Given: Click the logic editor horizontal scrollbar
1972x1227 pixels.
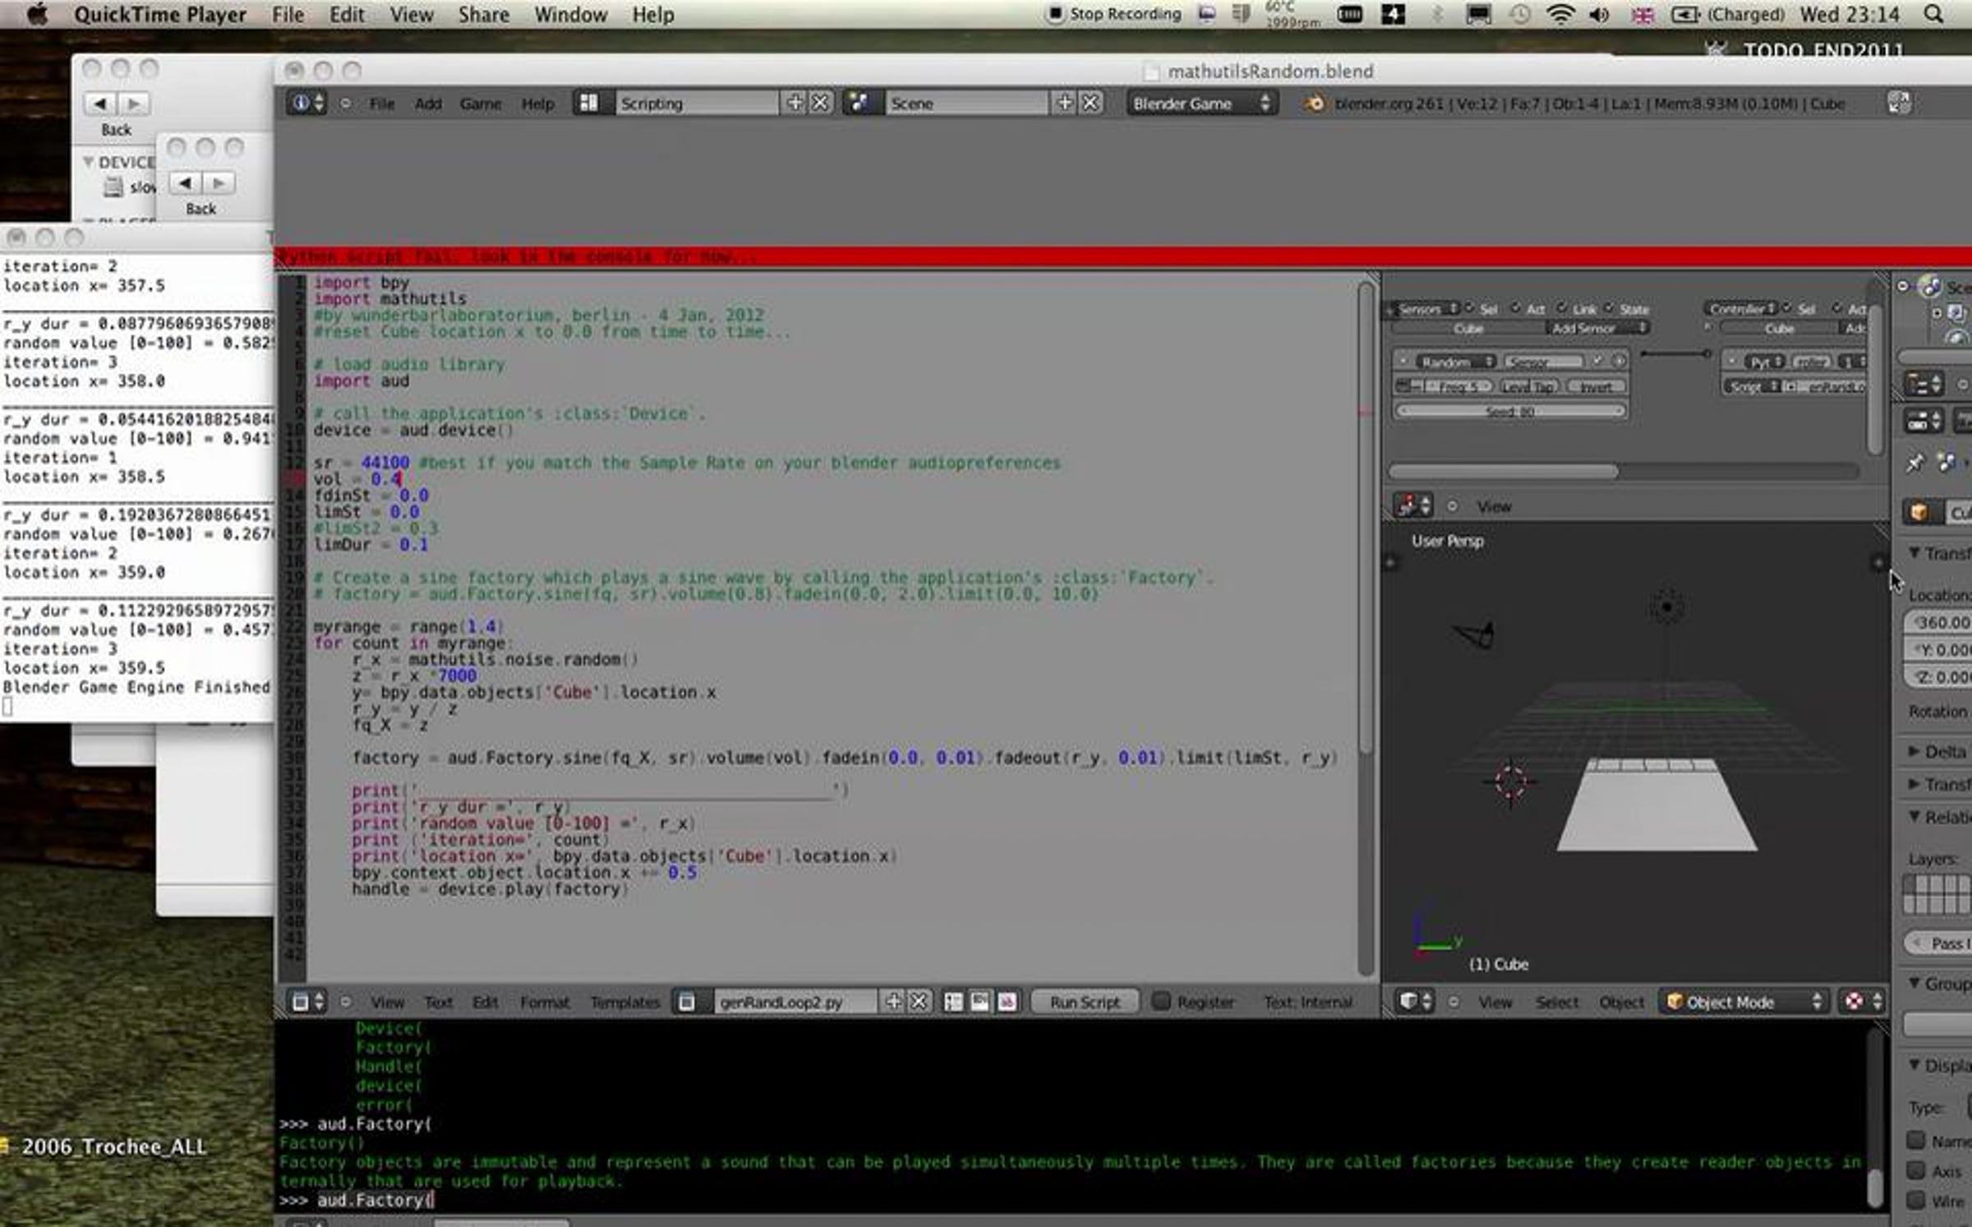Looking at the screenshot, I should coord(1504,471).
